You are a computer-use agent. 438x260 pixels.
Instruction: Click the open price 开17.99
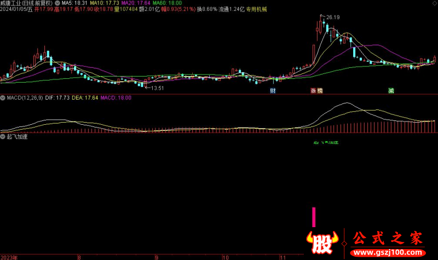[x=44, y=9]
